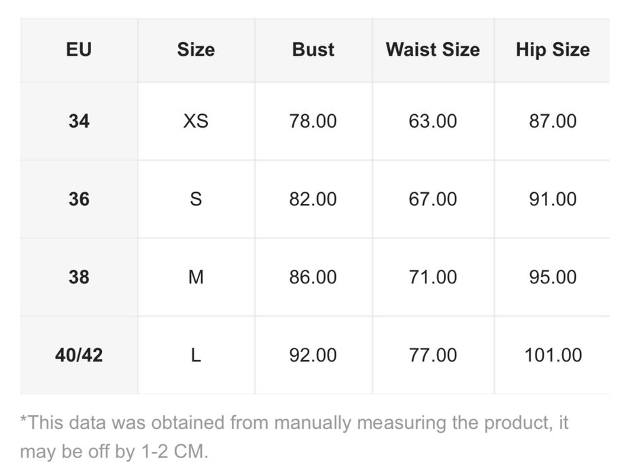Select the EU 36 row label
Screen dimensions: 630x475
pos(79,199)
